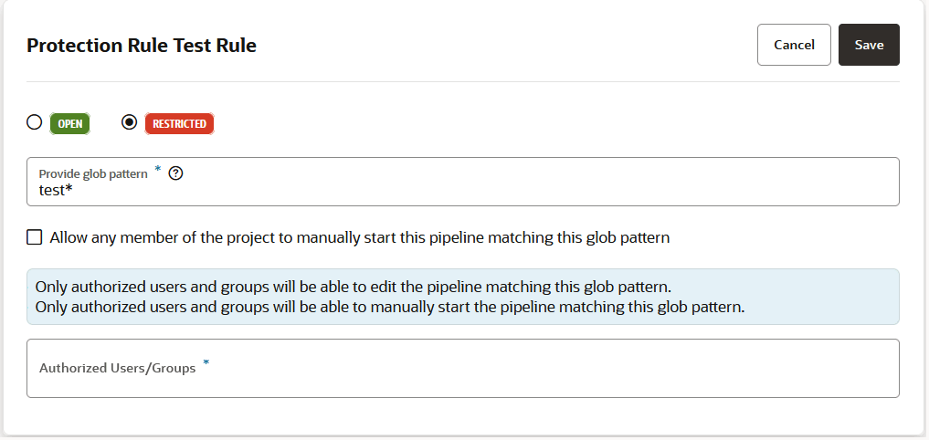
Task: Click the info line about manually starting pipeline
Action: [390, 308]
